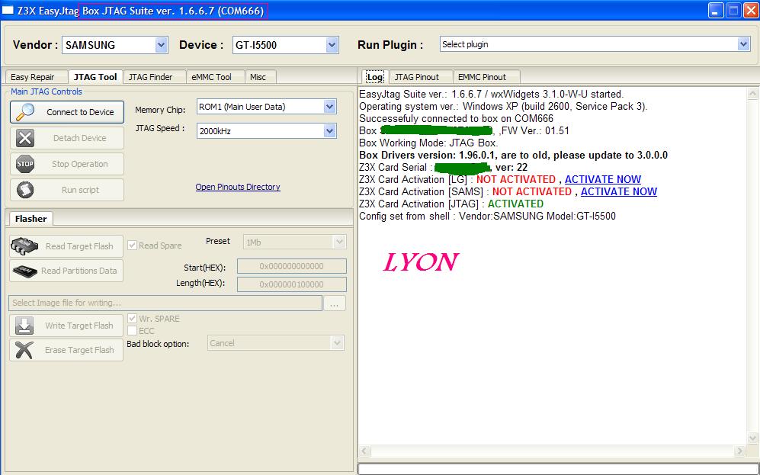Click the Z3X EasyJtag title bar icon
Image resolution: width=760 pixels, height=475 pixels.
pos(8,10)
